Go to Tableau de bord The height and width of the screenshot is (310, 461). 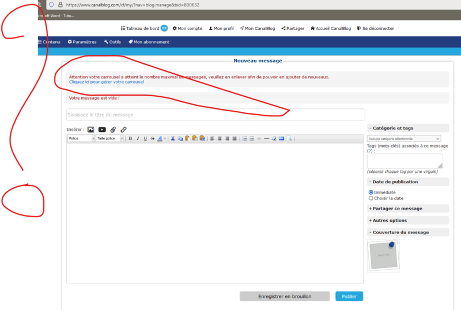pos(140,29)
